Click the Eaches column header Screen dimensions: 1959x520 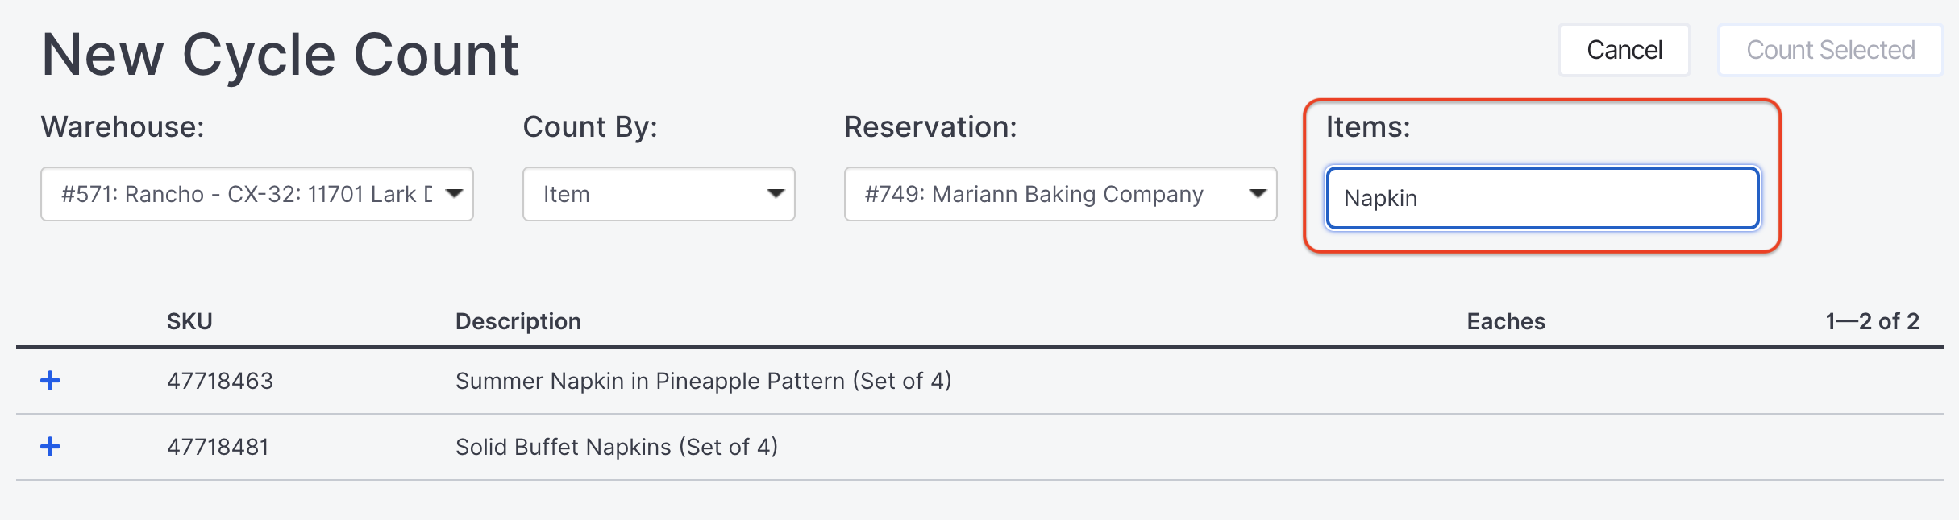(x=1505, y=321)
